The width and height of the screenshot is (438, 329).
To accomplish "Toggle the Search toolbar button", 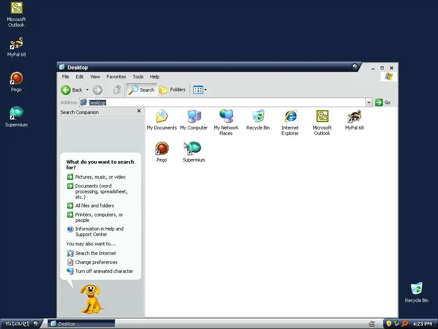I will 142,90.
